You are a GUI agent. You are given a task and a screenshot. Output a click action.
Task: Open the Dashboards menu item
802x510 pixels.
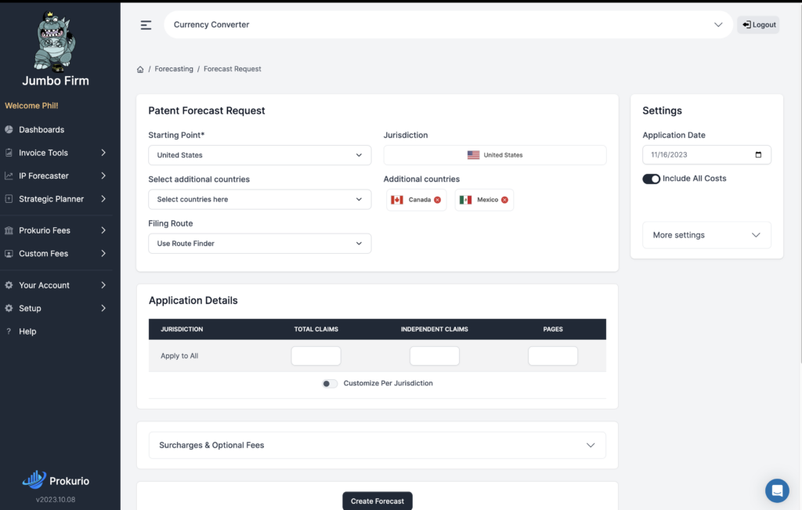[x=42, y=129]
